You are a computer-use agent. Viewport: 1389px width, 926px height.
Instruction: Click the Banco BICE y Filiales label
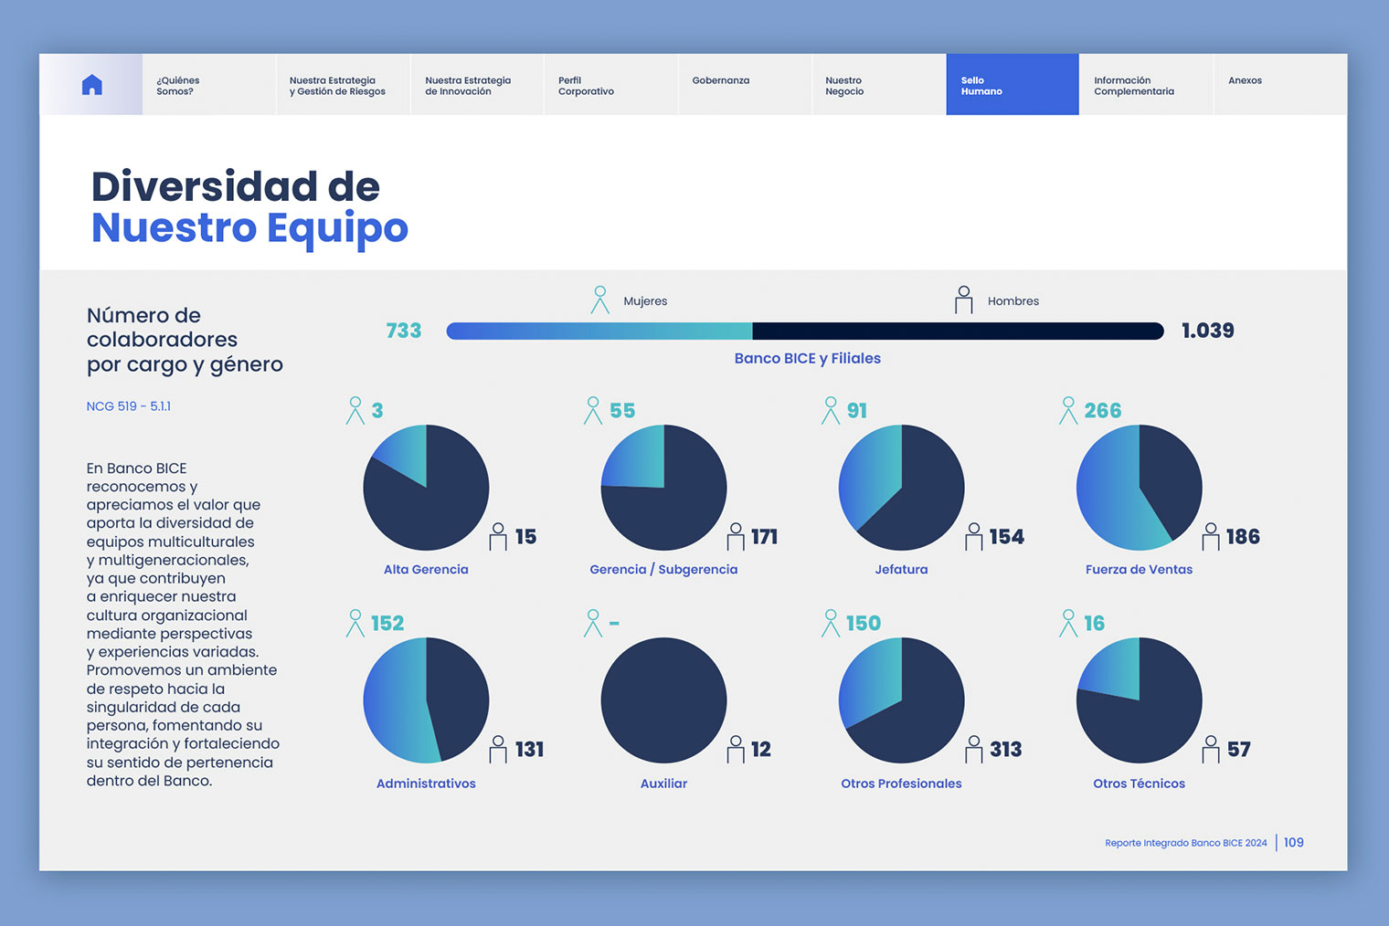tap(807, 358)
